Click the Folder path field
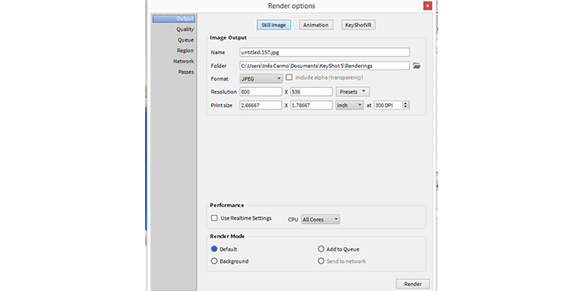 324,66
